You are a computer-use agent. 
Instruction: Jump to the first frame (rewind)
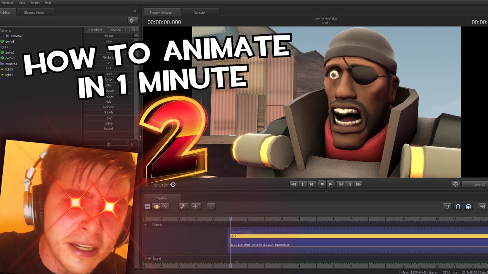[294, 184]
